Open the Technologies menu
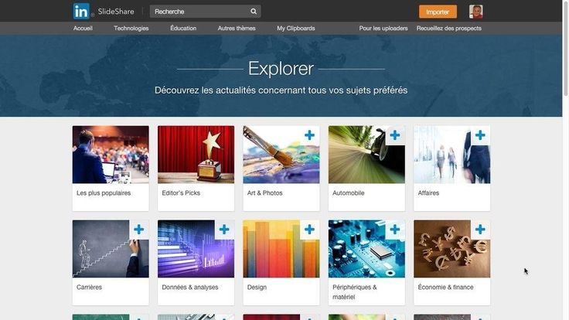The image size is (569, 320). click(x=131, y=29)
